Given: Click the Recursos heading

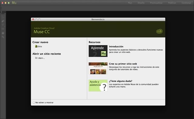Looking at the screenshot, I should coord(94,42).
